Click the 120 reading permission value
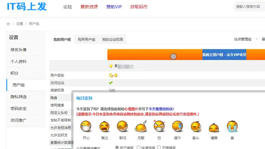This screenshot has height=149, width=265. [x=112, y=90]
